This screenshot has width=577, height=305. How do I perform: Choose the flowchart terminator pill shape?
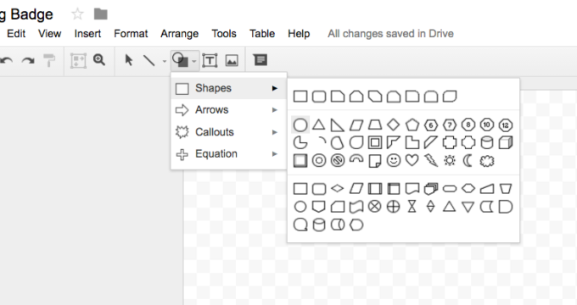(x=450, y=189)
